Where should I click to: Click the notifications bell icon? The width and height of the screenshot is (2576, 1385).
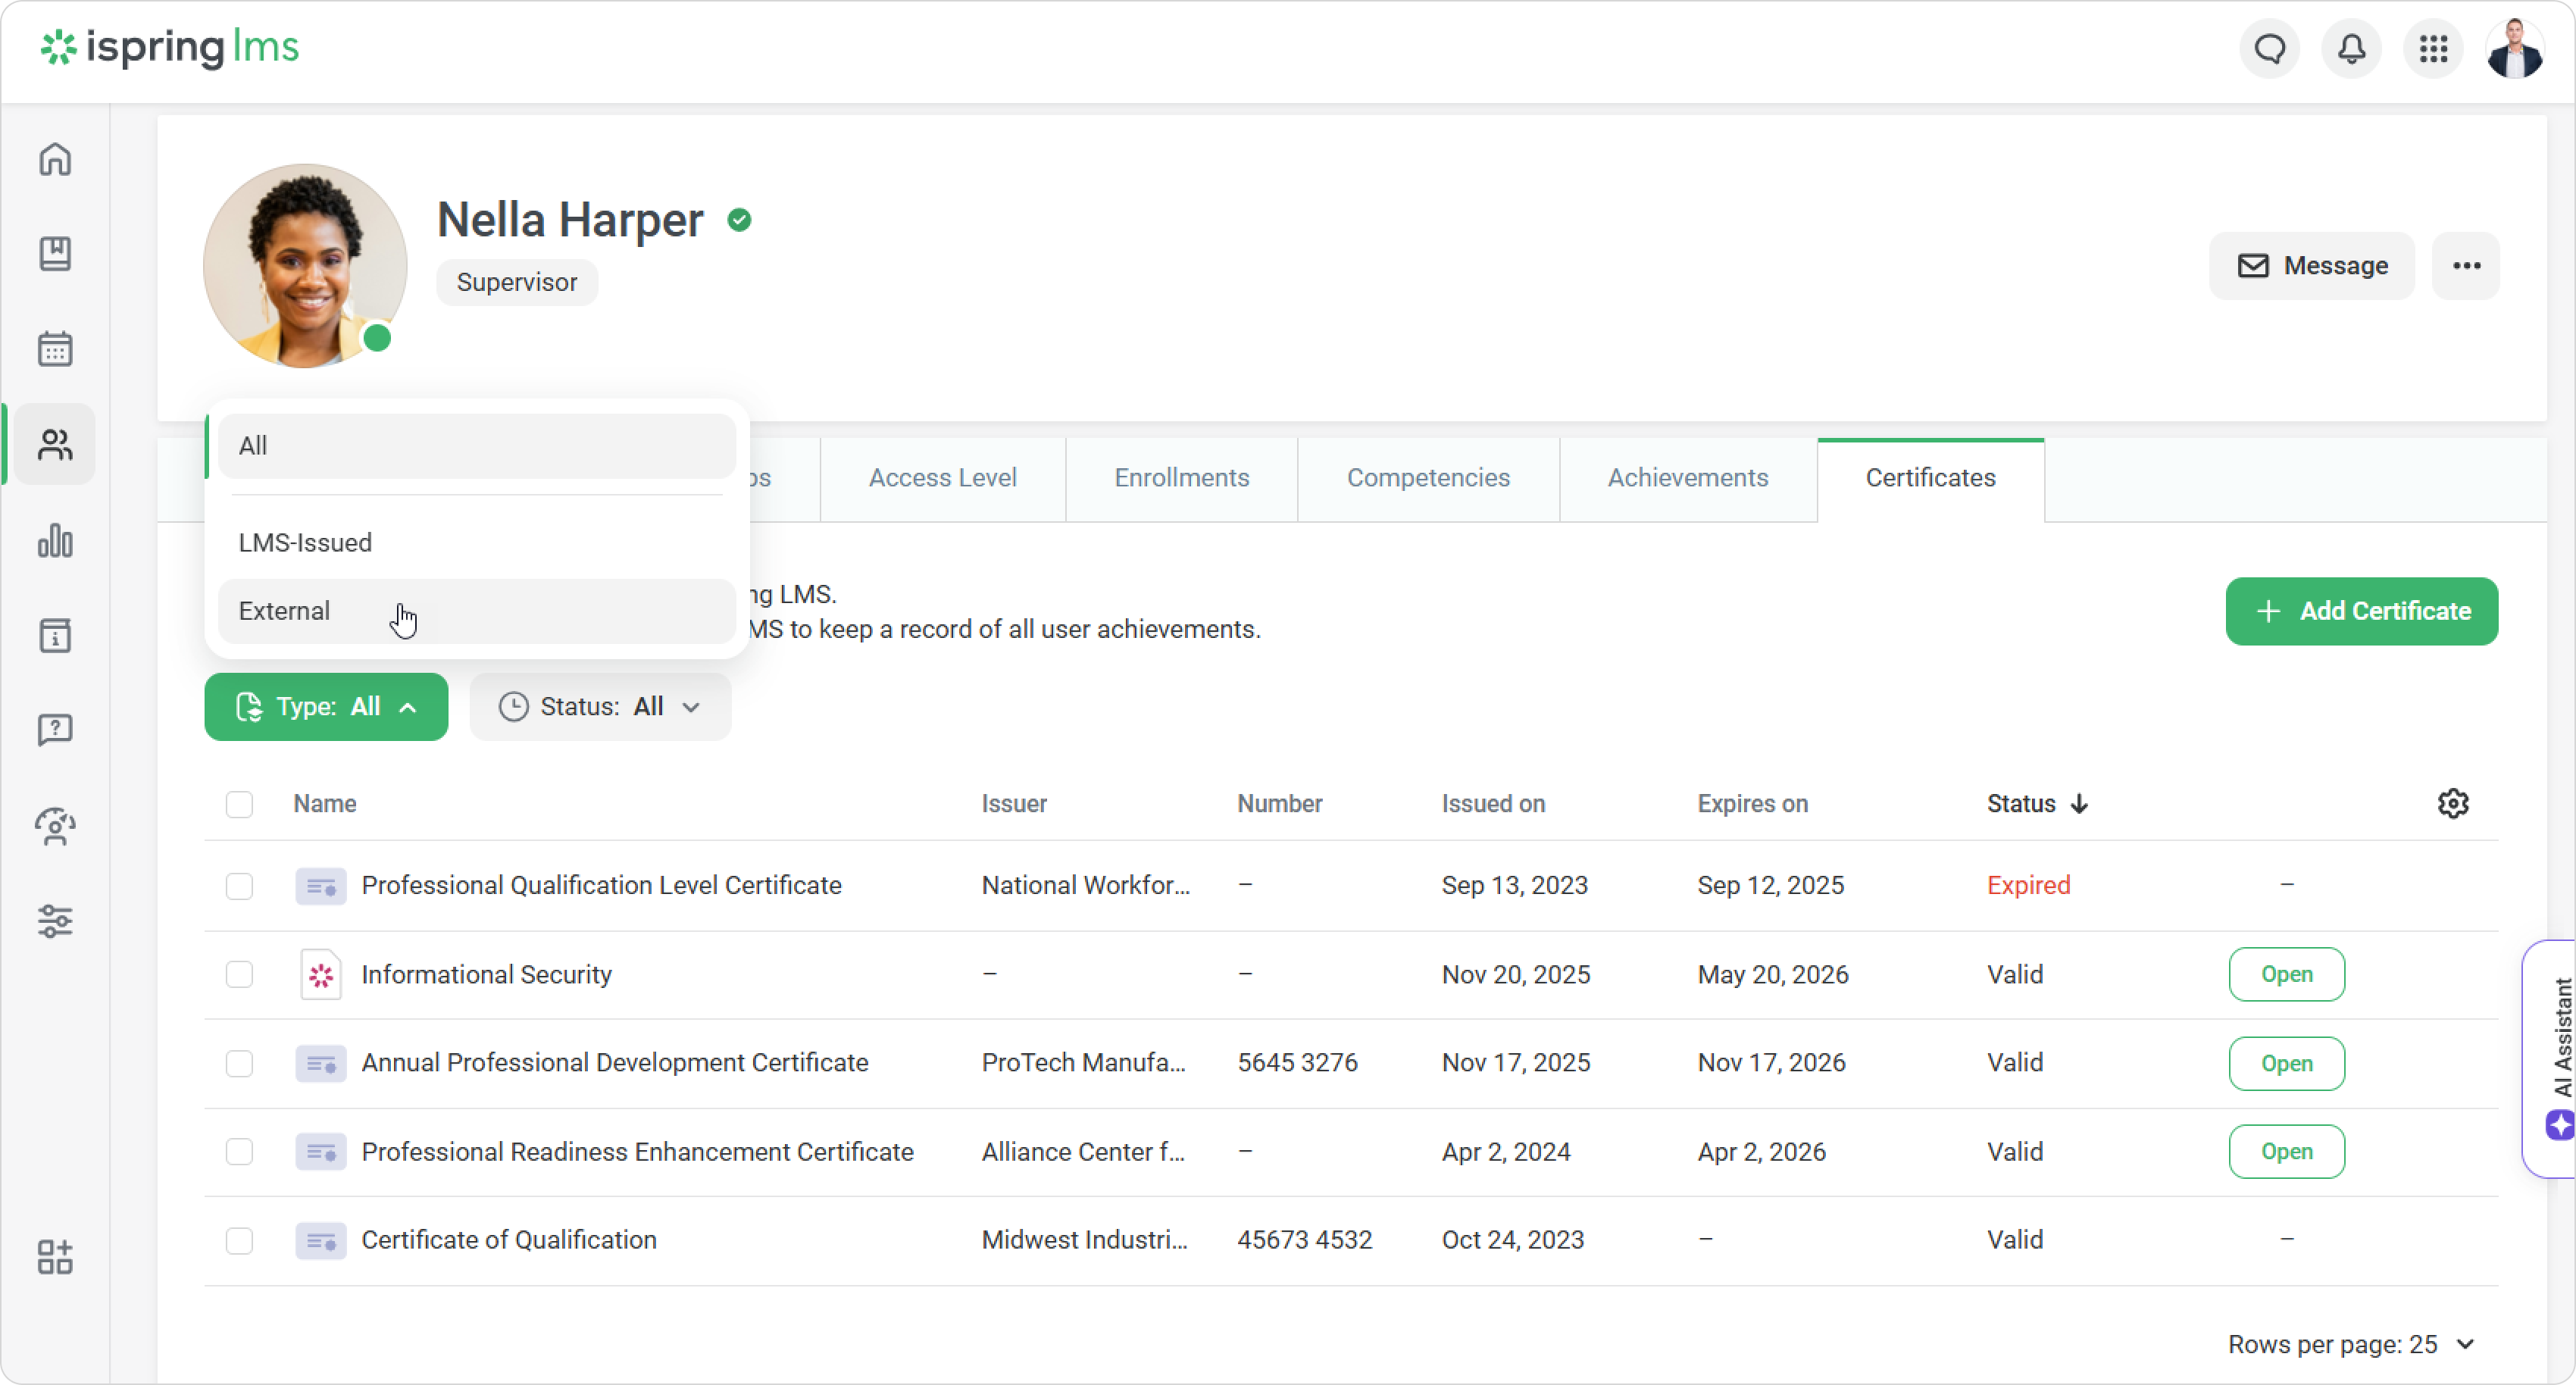point(2351,49)
